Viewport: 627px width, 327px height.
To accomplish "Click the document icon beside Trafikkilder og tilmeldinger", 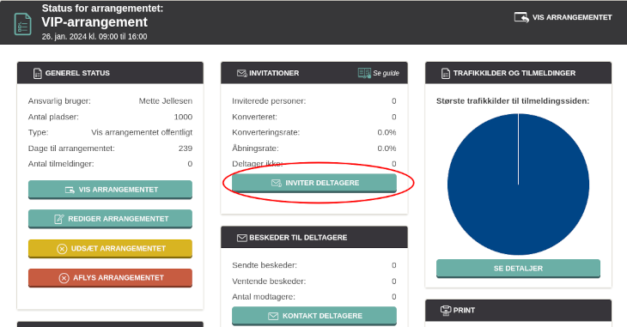I will click(x=446, y=73).
